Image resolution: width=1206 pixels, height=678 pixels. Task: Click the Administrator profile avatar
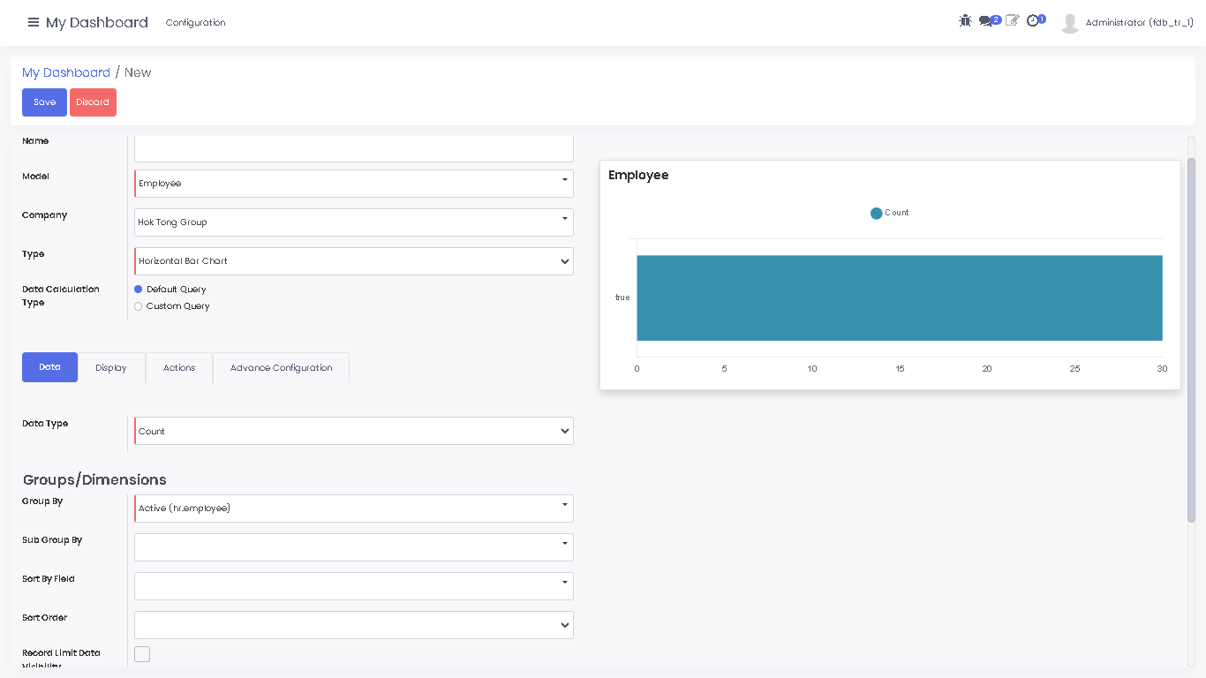[1069, 22]
